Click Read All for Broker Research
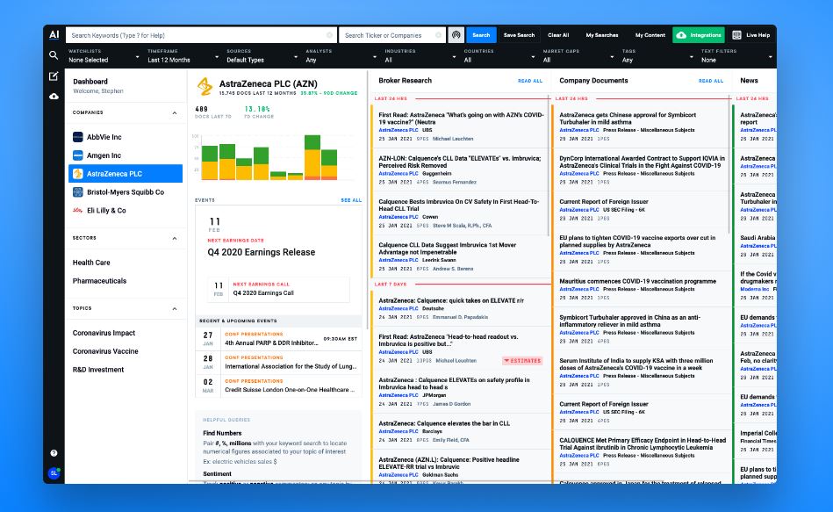The width and height of the screenshot is (833, 512). (x=530, y=81)
